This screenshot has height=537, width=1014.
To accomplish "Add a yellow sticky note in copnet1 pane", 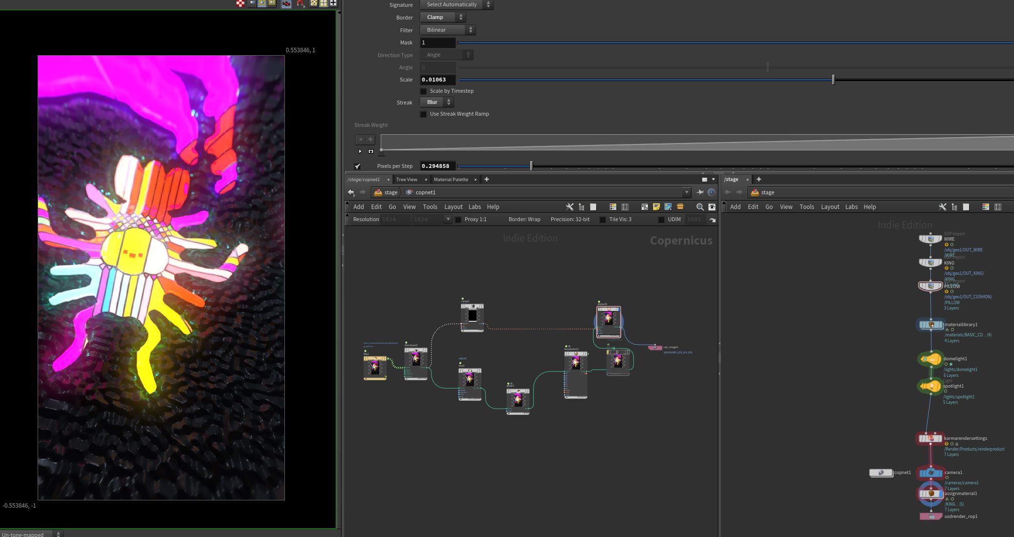I will point(656,207).
